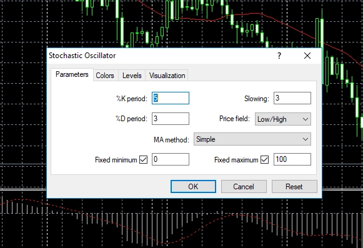Confirm settings with the OK button

(x=193, y=186)
